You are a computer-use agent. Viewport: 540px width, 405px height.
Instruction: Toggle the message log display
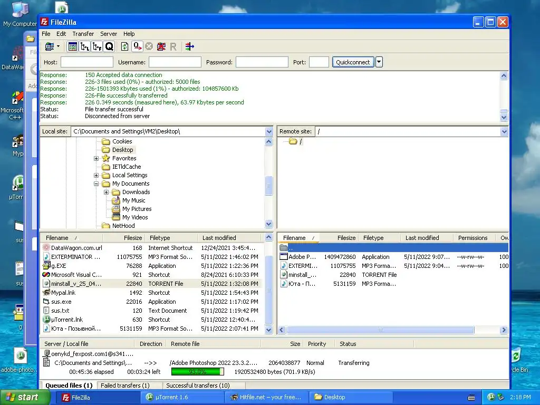[73, 46]
